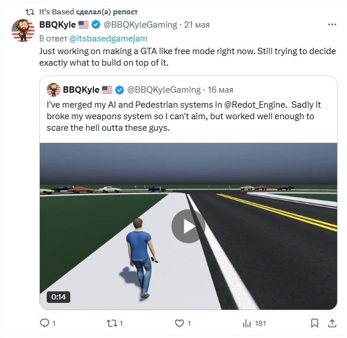Click the share arrow icon
Image resolution: width=347 pixels, height=338 pixels.
(331, 323)
